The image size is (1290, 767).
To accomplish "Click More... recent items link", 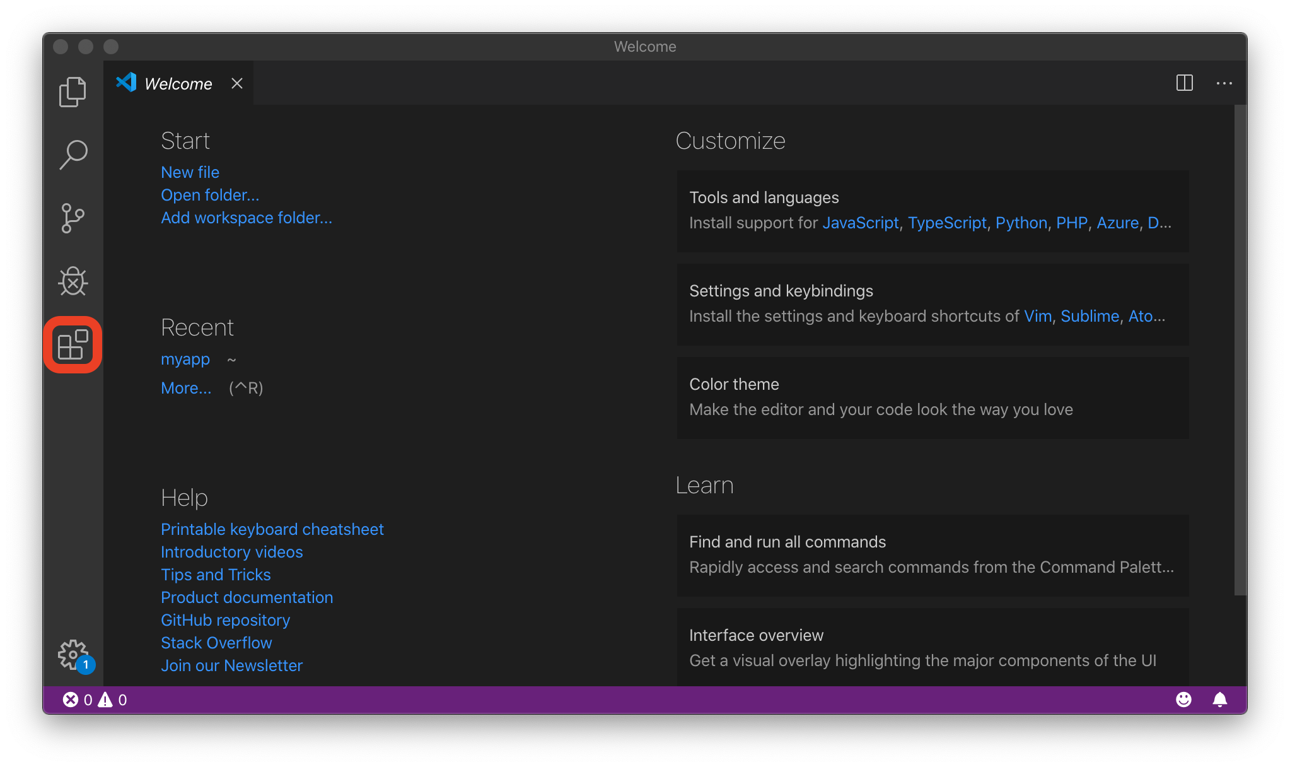I will (186, 388).
